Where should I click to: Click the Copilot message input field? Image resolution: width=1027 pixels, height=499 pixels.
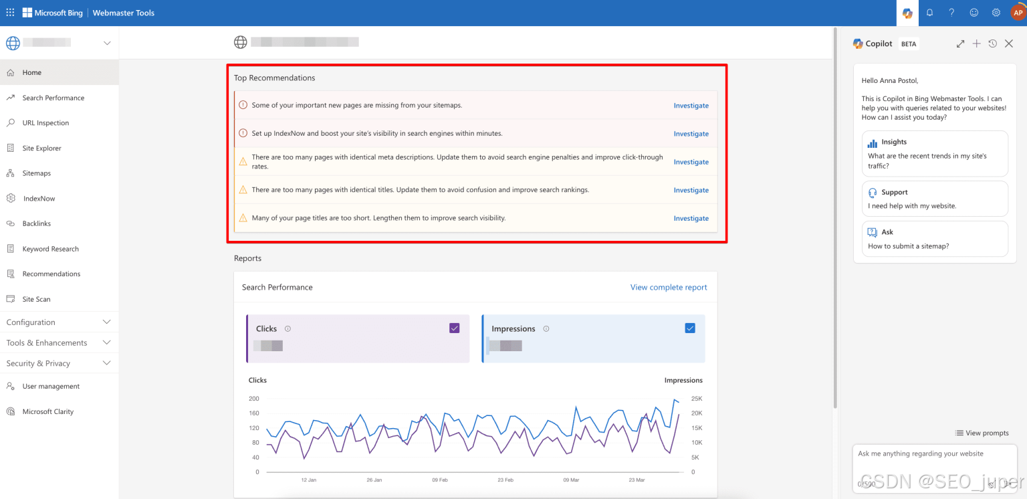point(935,468)
